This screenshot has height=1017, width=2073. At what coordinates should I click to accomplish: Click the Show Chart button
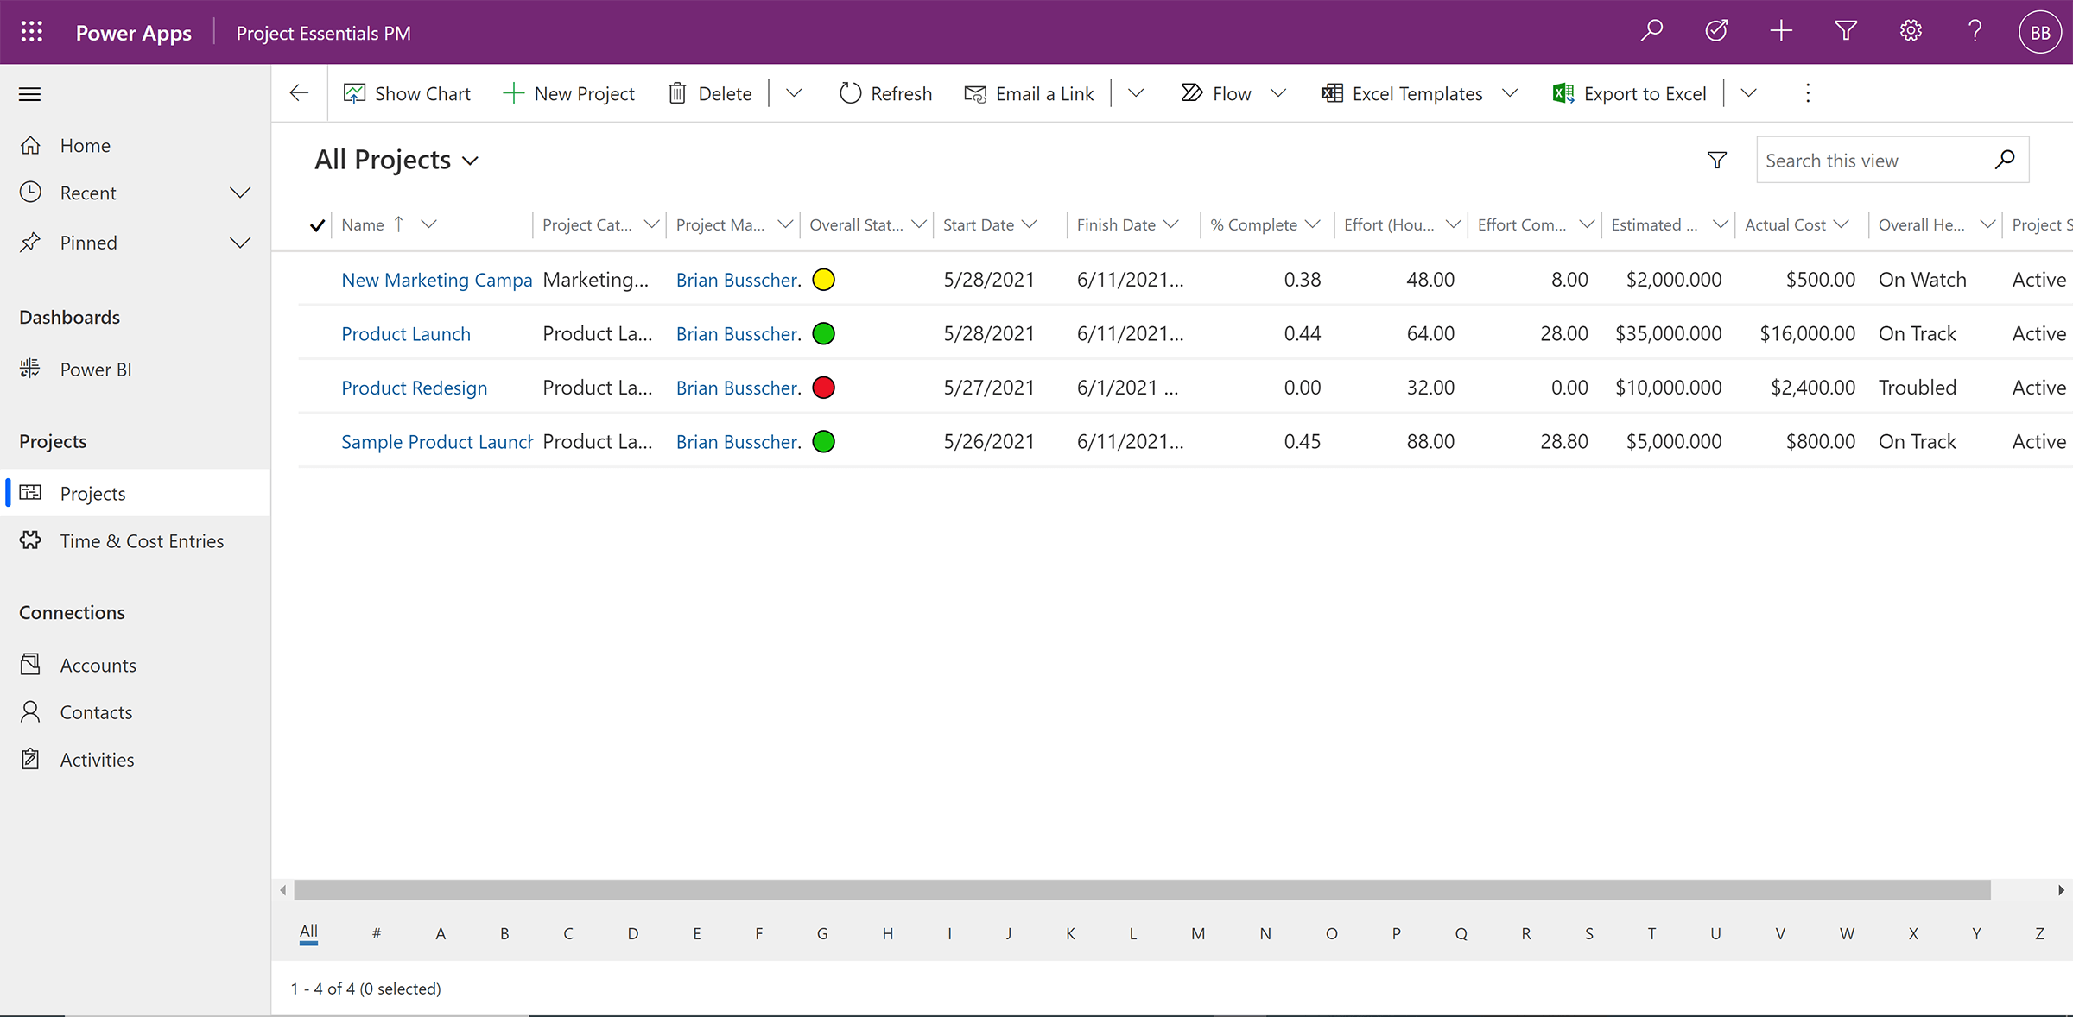pos(407,93)
